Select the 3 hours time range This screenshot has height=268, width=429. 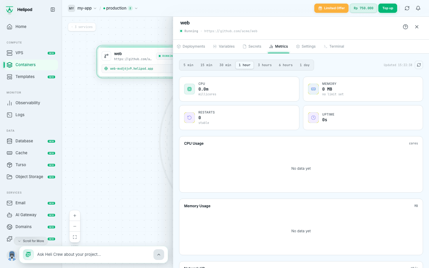click(x=265, y=65)
